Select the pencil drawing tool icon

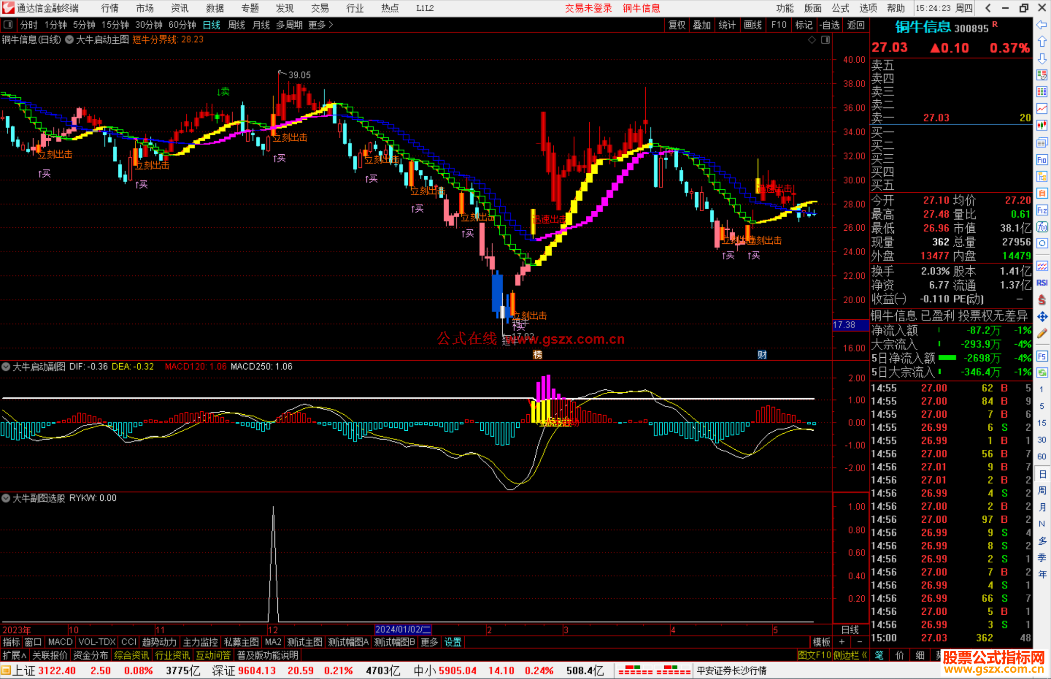pos(1042,333)
